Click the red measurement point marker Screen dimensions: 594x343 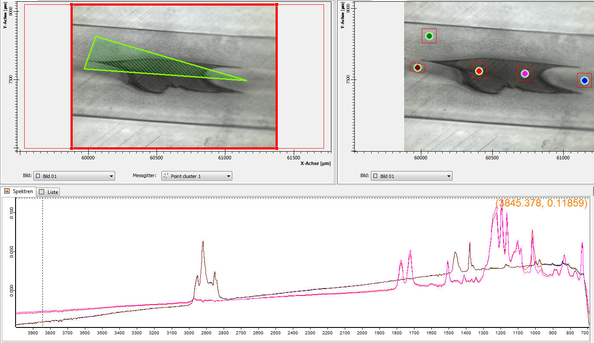pyautogui.click(x=479, y=71)
